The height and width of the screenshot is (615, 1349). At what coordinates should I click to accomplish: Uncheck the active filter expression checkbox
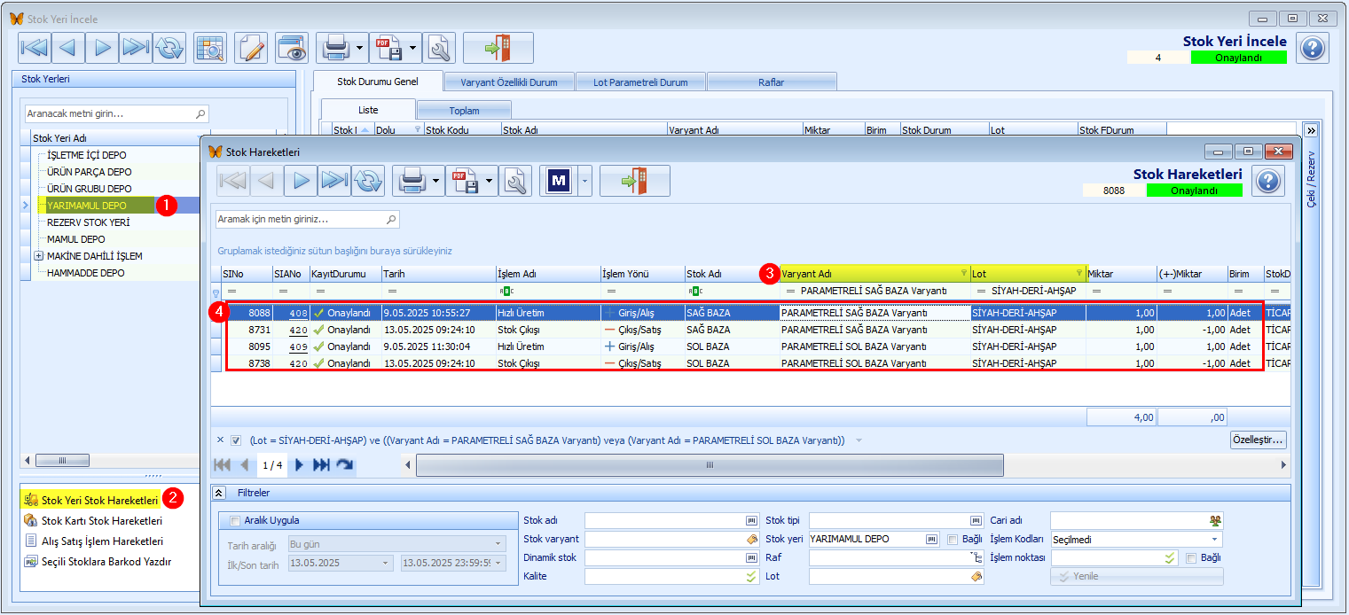coord(236,440)
